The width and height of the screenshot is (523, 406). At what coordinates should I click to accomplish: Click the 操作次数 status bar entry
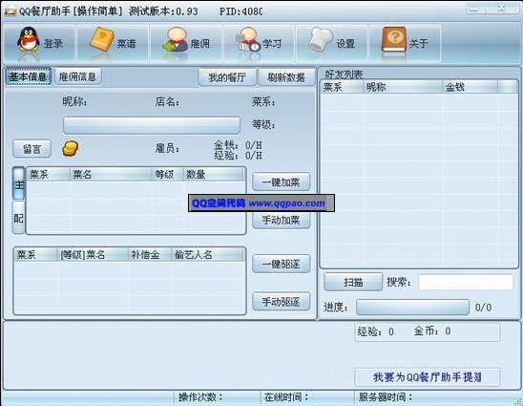tap(200, 397)
